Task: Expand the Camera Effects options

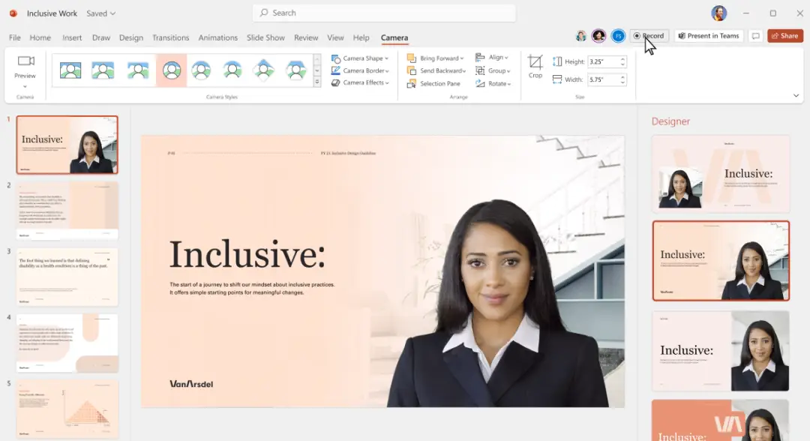Action: (x=360, y=83)
